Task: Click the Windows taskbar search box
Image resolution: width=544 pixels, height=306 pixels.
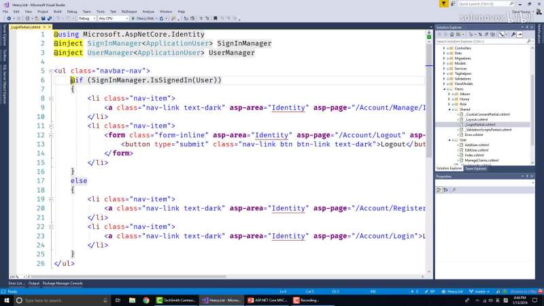Action: 63,301
